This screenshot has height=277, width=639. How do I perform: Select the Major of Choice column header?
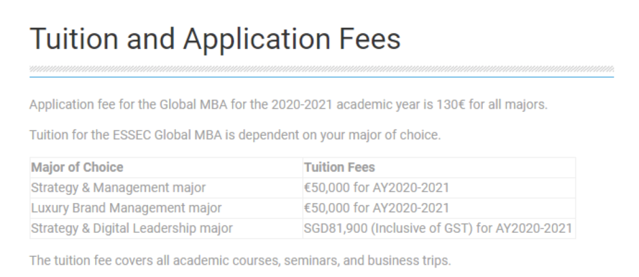pos(166,167)
